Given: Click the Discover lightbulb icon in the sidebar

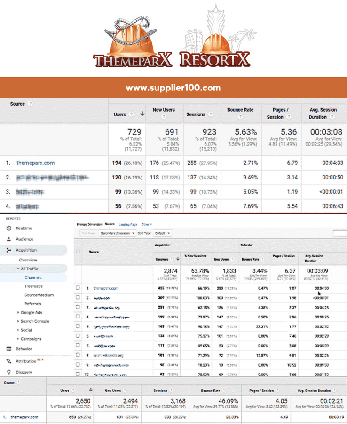Looking at the screenshot, I should pyautogui.click(x=9, y=372).
